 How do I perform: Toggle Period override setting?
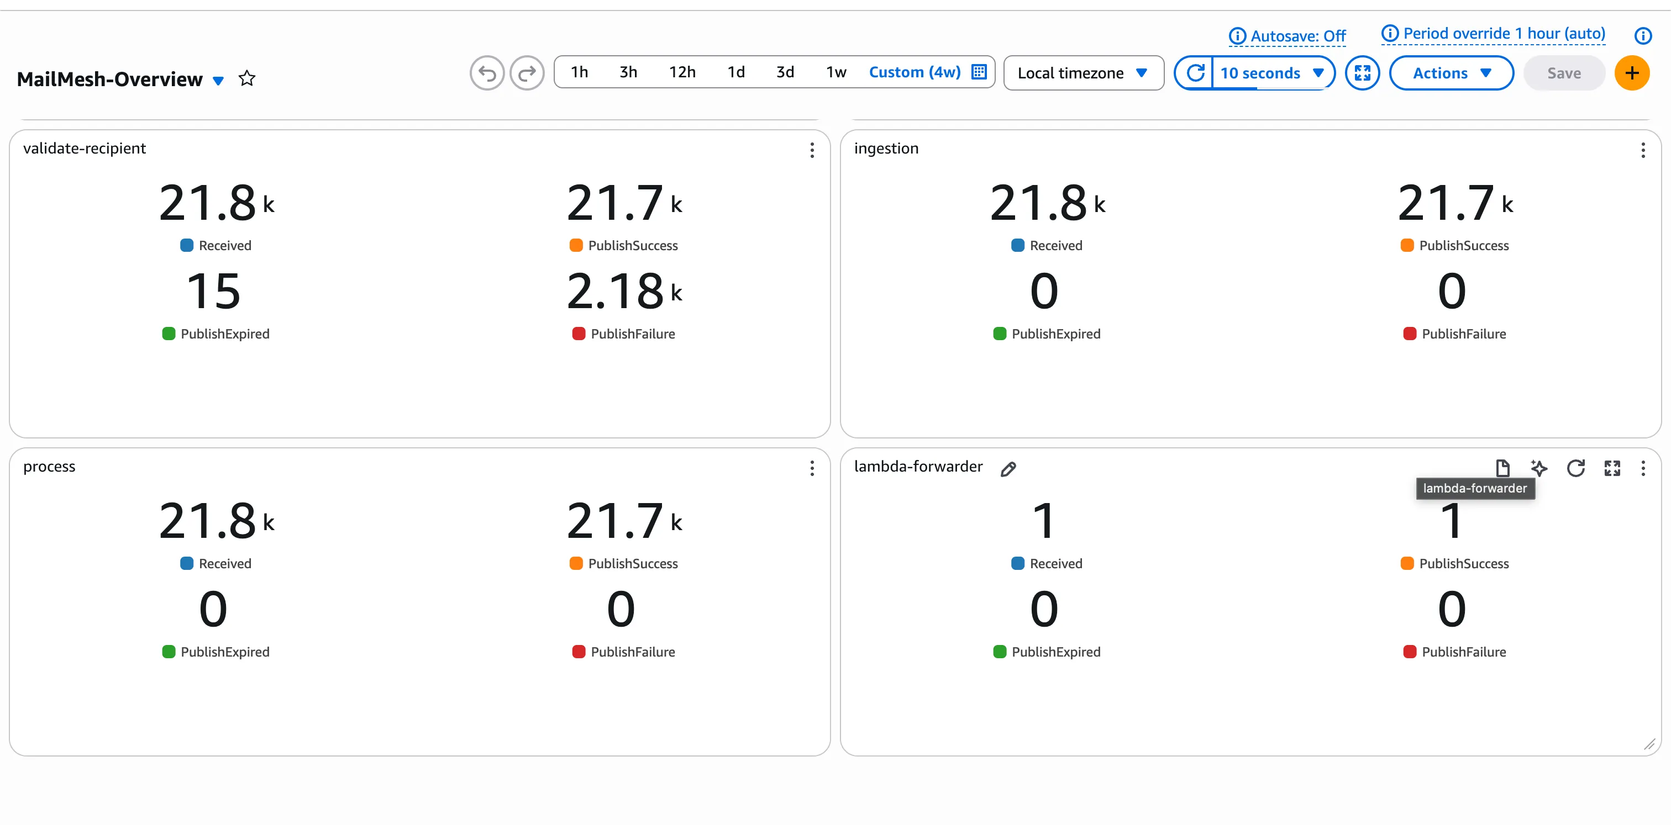pos(1492,33)
